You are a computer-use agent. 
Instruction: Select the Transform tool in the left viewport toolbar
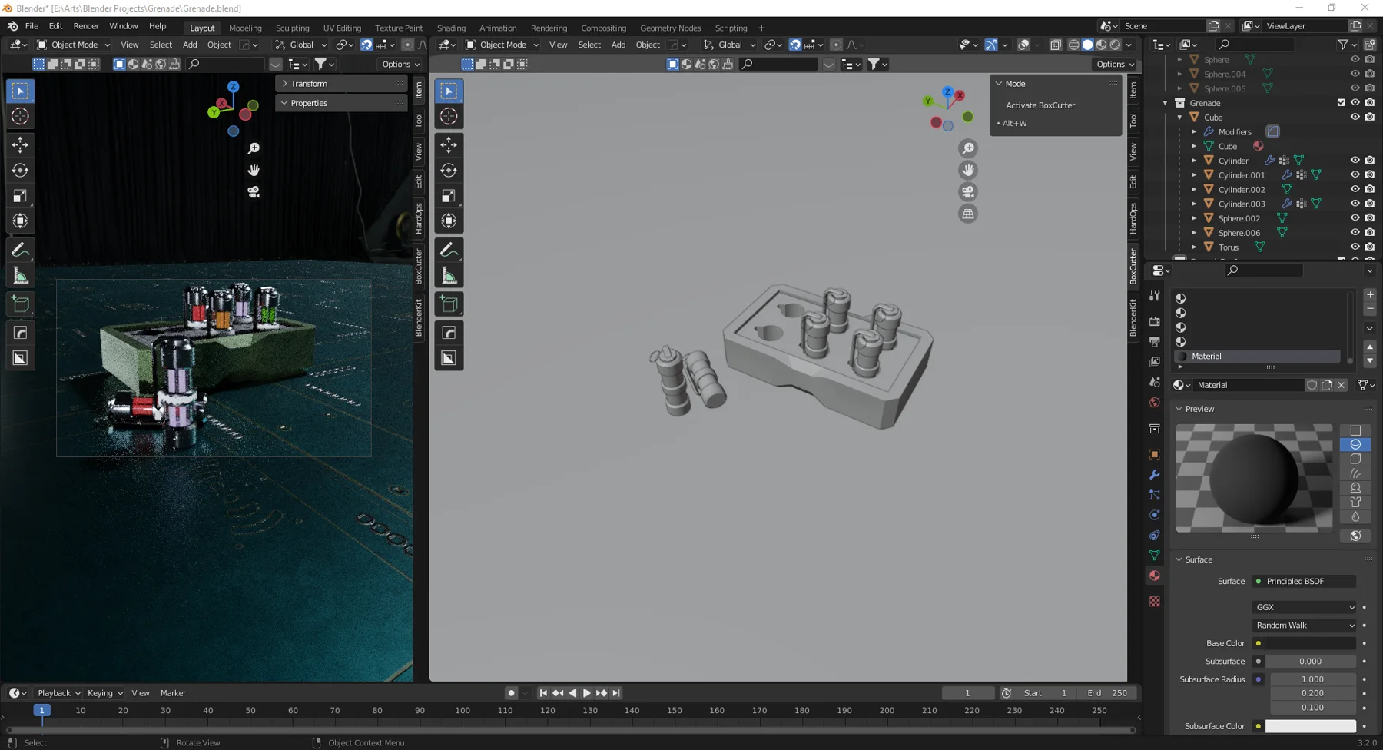(20, 221)
